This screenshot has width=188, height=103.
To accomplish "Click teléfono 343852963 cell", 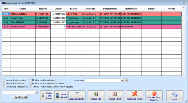I will pos(43,23).
